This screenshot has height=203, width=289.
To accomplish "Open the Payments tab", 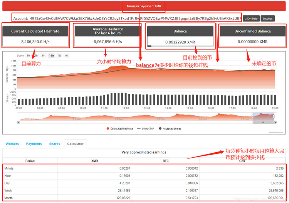I will pos(34,144).
